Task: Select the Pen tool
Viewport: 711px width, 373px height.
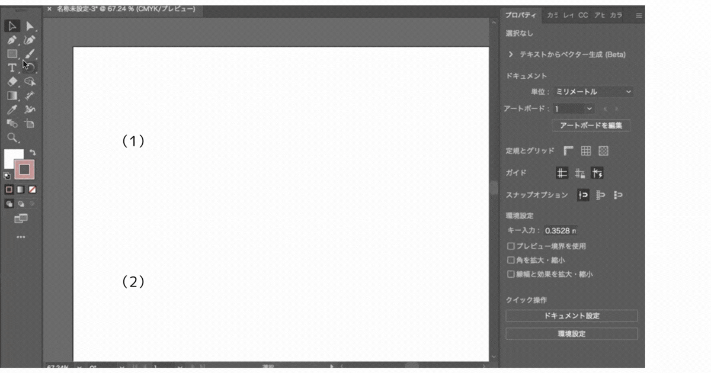Action: coord(12,40)
